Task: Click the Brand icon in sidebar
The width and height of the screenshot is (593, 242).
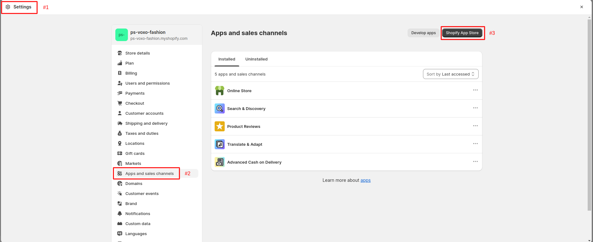Action: [120, 203]
